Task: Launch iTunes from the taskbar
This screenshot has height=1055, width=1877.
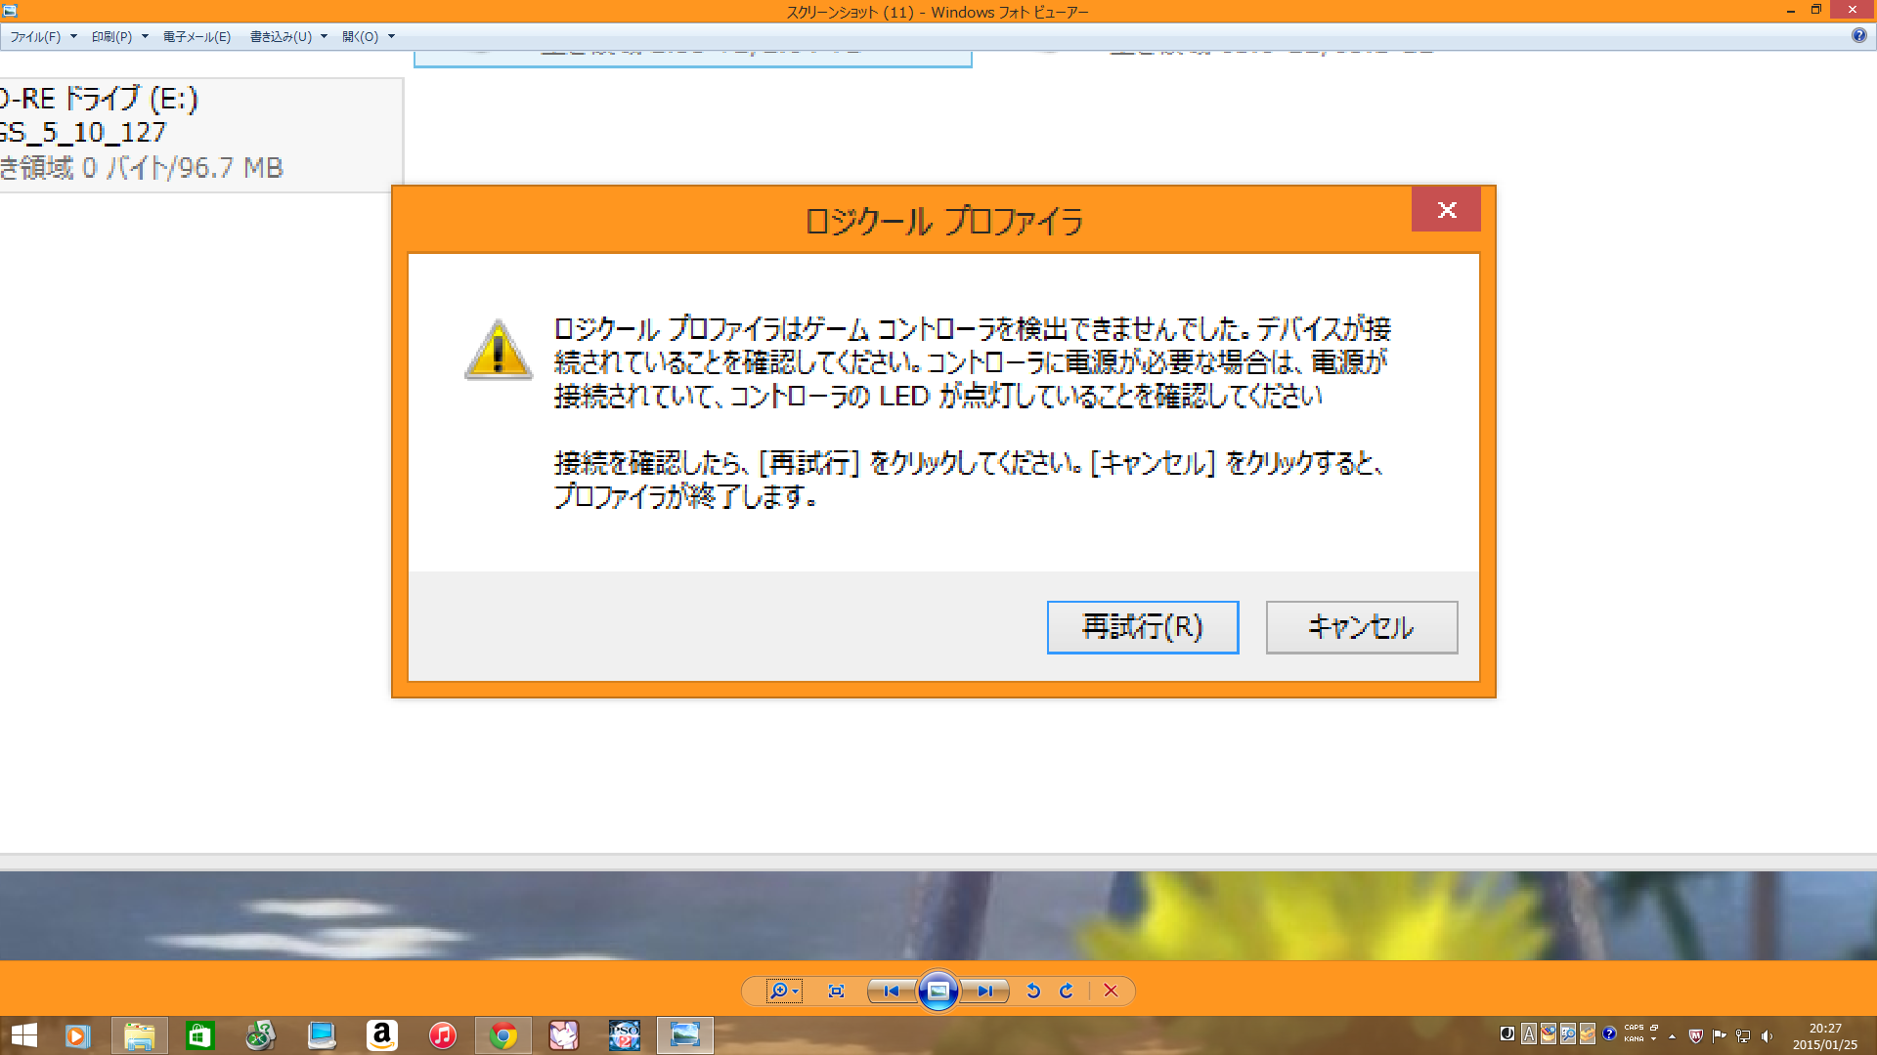Action: 442,1035
